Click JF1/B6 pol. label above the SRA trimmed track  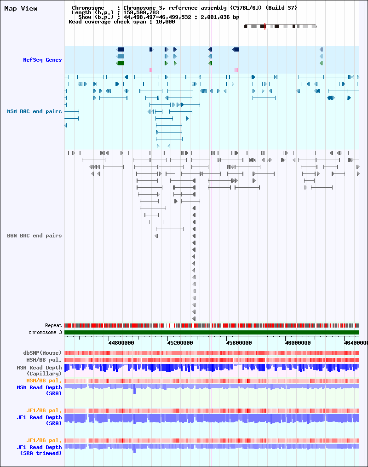tap(44, 440)
